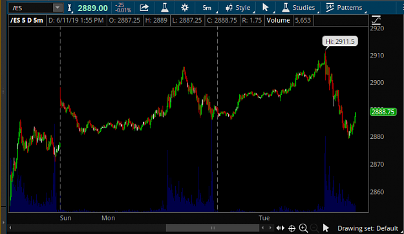The width and height of the screenshot is (404, 234).
Task: Click the crosshair pan icon
Action: (x=292, y=228)
